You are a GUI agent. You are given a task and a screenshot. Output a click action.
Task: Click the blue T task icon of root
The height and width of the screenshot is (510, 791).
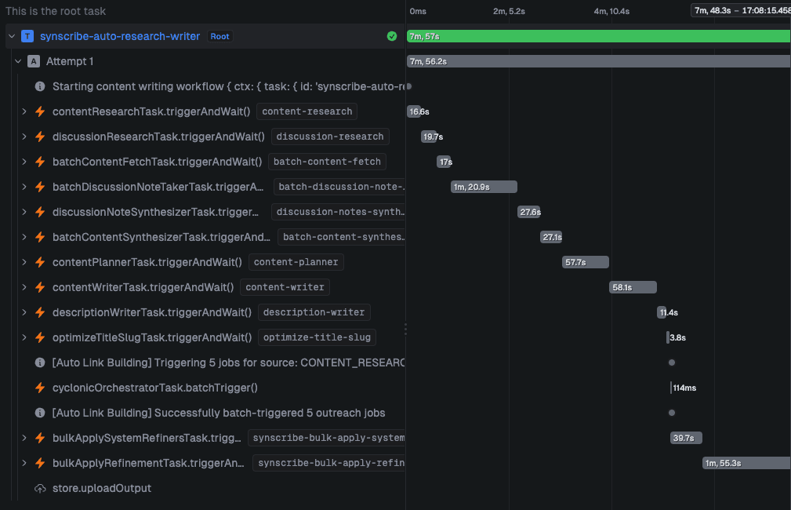tap(27, 36)
